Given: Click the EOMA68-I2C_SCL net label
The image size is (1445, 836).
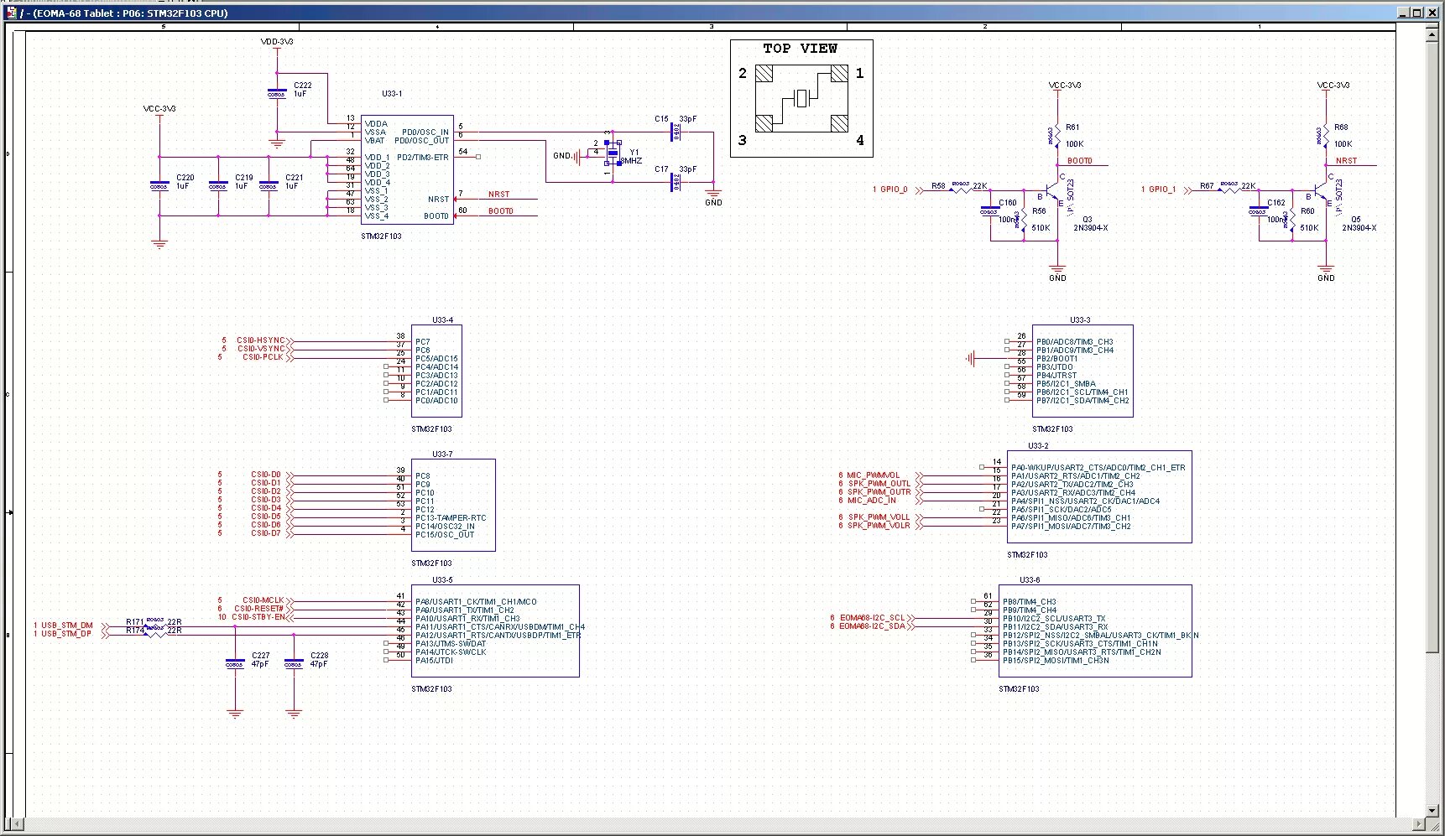Looking at the screenshot, I should (873, 618).
